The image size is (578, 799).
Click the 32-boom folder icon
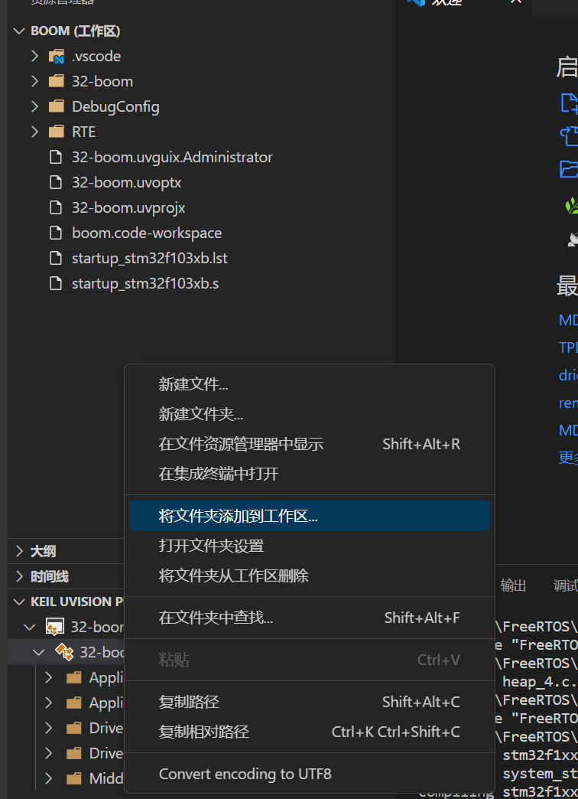tap(57, 81)
